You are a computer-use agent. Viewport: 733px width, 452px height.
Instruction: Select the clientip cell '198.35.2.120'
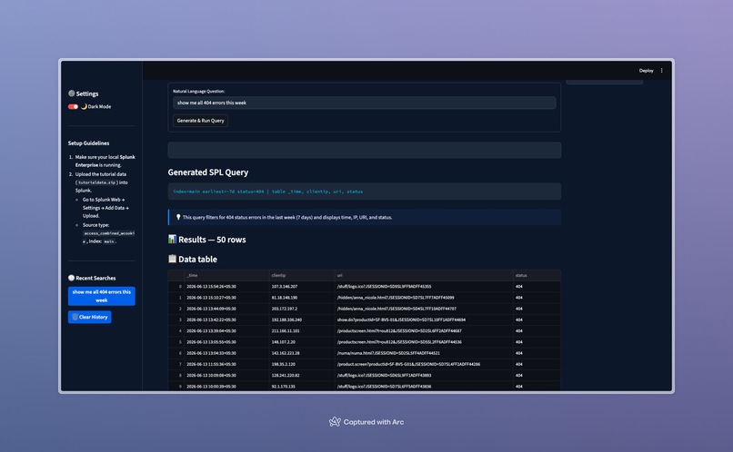[x=302, y=364]
